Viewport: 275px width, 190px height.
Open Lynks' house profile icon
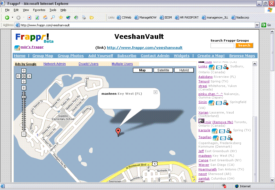212,67
